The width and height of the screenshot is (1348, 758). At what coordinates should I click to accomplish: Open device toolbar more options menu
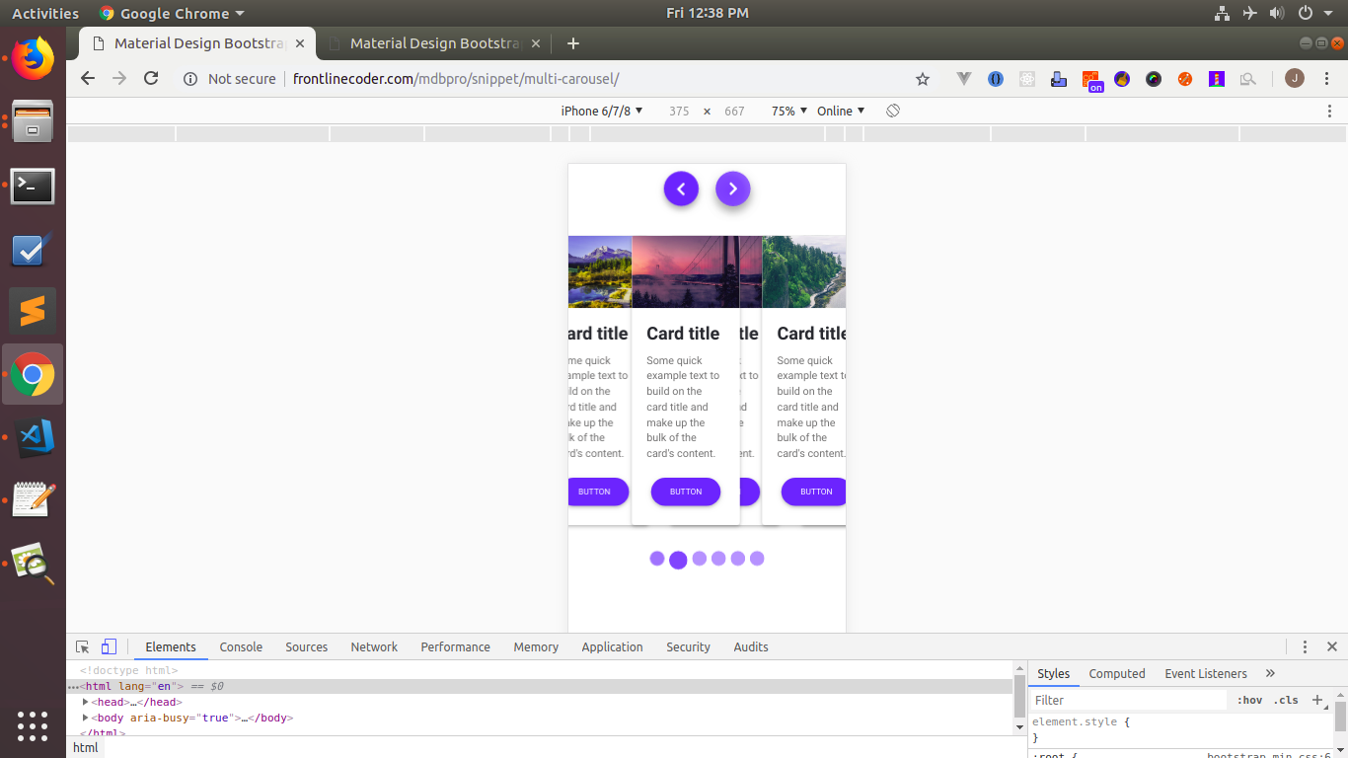[x=1329, y=111]
